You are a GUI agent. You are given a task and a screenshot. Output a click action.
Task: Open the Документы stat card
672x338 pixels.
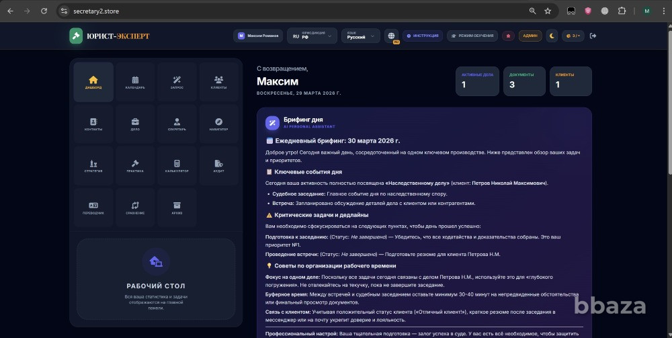click(x=525, y=81)
